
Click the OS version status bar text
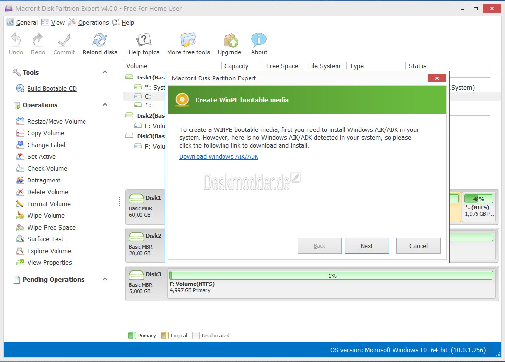408,350
